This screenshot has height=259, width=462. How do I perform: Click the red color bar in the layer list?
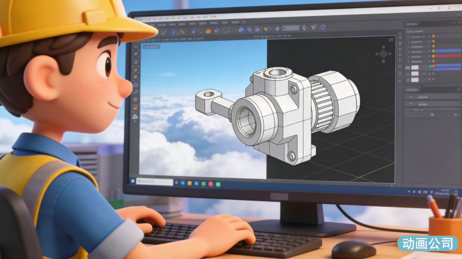pos(448,56)
